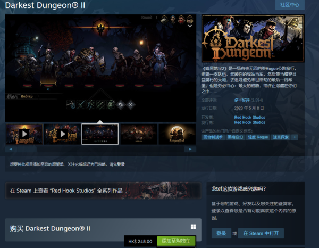Click the 登录 login button
This screenshot has width=319, height=248.
[221, 233]
